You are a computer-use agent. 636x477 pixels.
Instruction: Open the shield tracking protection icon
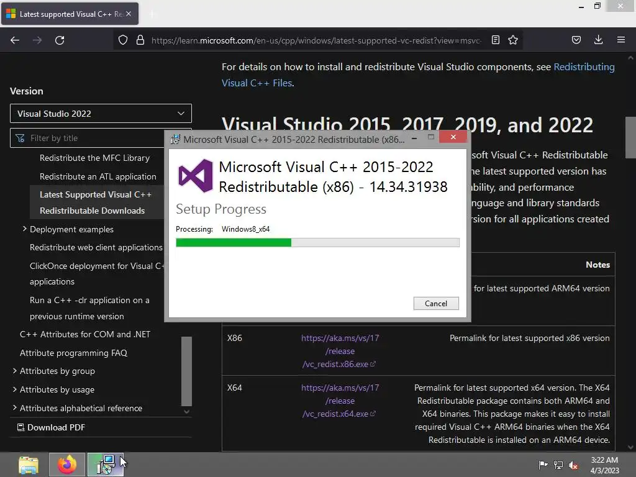(x=123, y=40)
